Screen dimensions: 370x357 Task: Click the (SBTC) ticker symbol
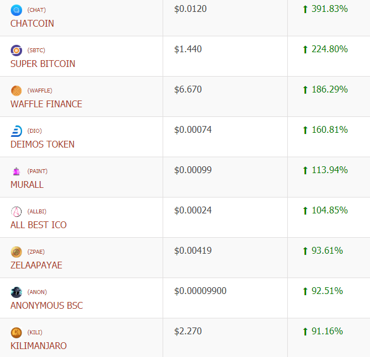click(36, 51)
